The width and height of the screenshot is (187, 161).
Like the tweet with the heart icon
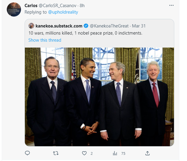pyautogui.click(x=84, y=153)
